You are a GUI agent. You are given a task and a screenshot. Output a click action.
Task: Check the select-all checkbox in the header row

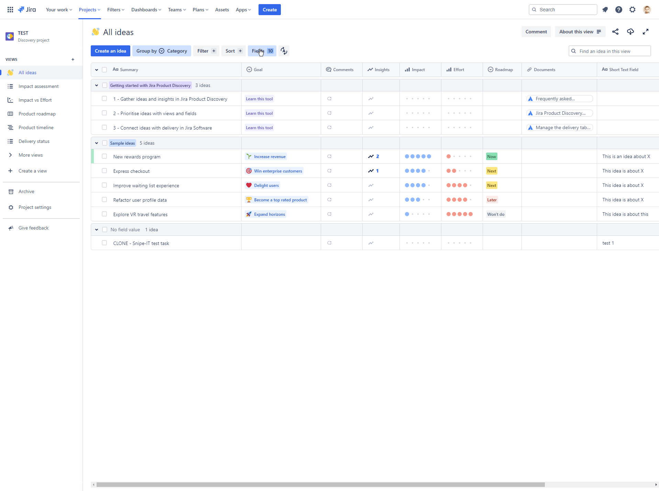[105, 69]
